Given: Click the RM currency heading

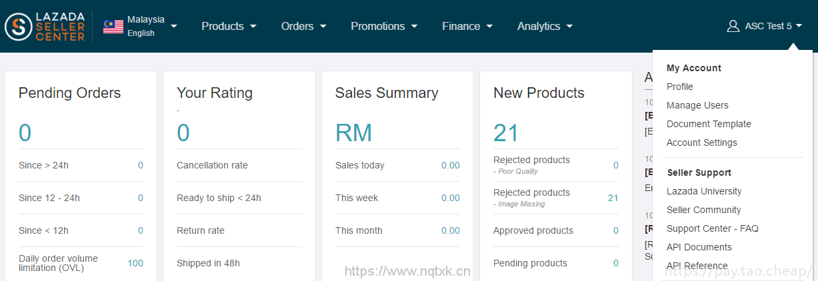Looking at the screenshot, I should coord(354,133).
